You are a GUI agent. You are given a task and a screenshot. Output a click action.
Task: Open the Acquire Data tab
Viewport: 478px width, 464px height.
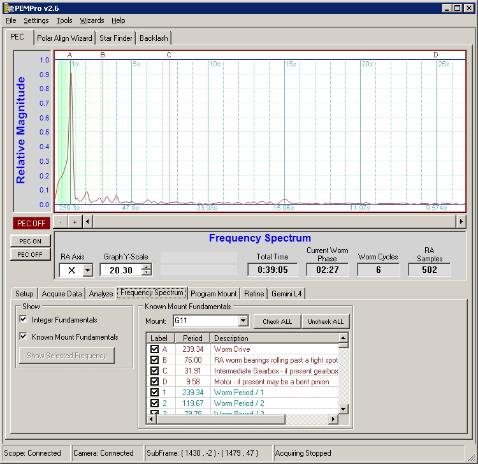[x=62, y=294]
